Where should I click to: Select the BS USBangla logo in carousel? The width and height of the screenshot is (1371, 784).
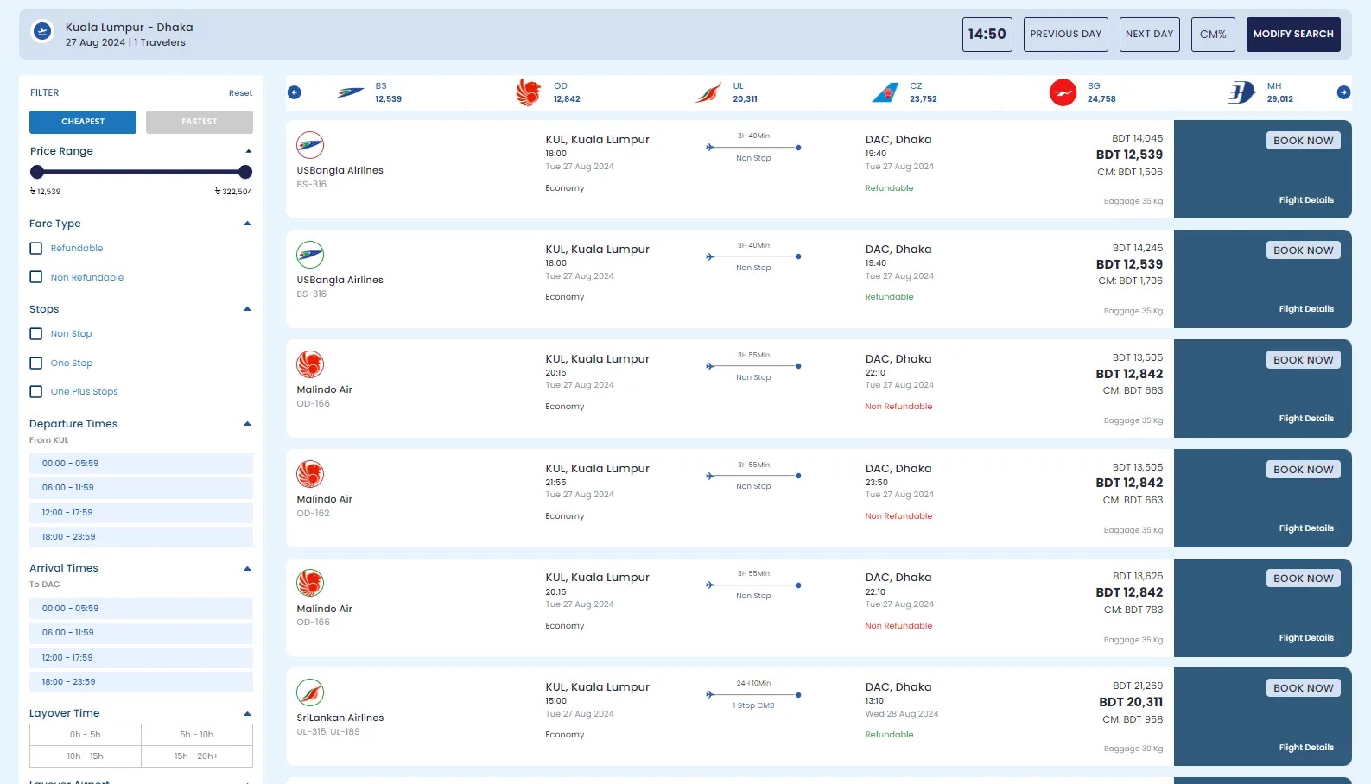351,92
